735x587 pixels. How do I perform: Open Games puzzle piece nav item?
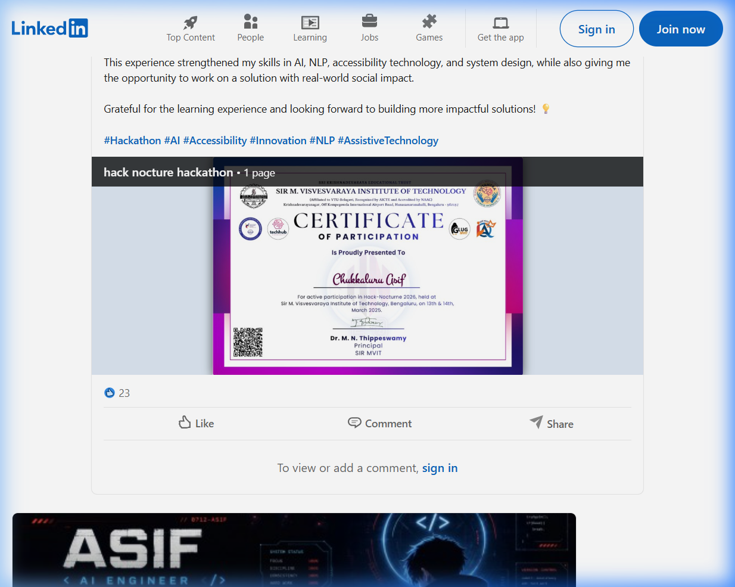tap(429, 29)
